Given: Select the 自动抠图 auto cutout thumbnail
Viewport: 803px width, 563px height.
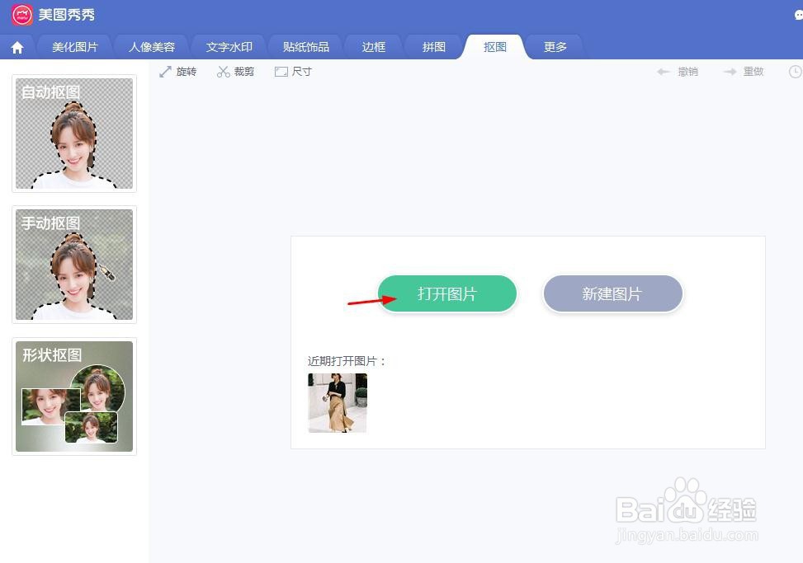Looking at the screenshot, I should click(x=73, y=134).
